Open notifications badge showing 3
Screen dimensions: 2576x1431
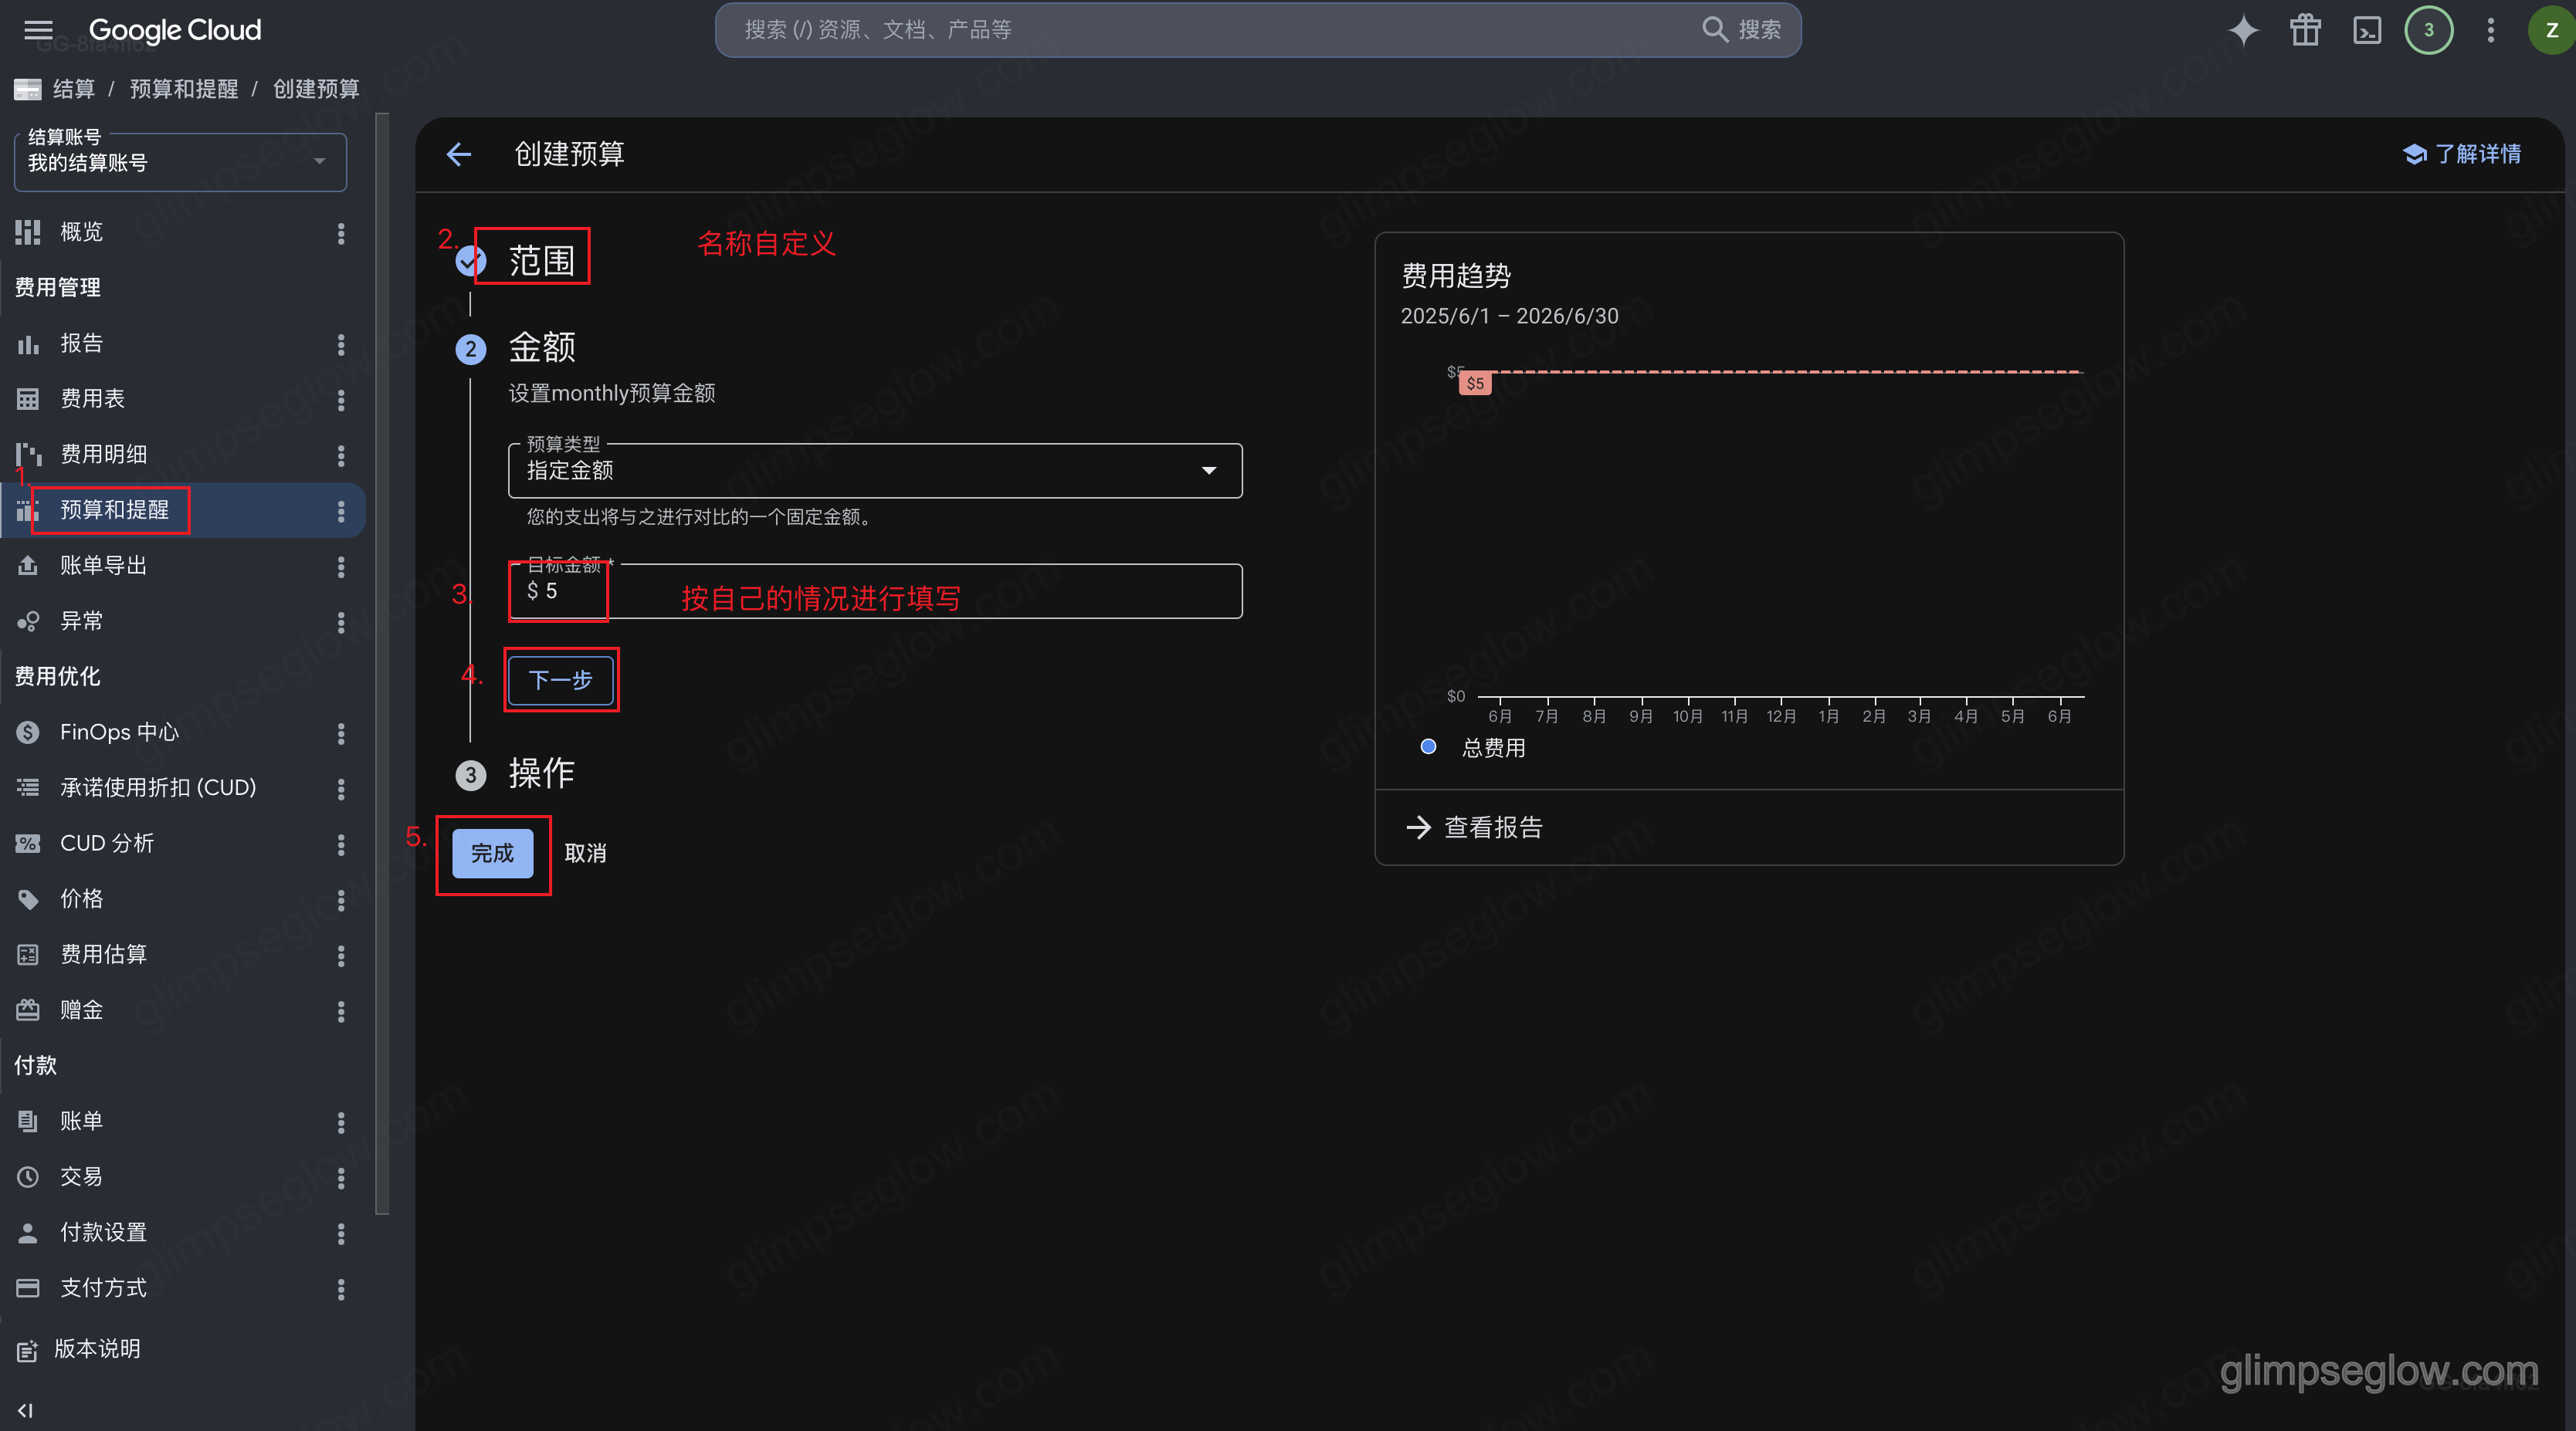[x=2428, y=30]
